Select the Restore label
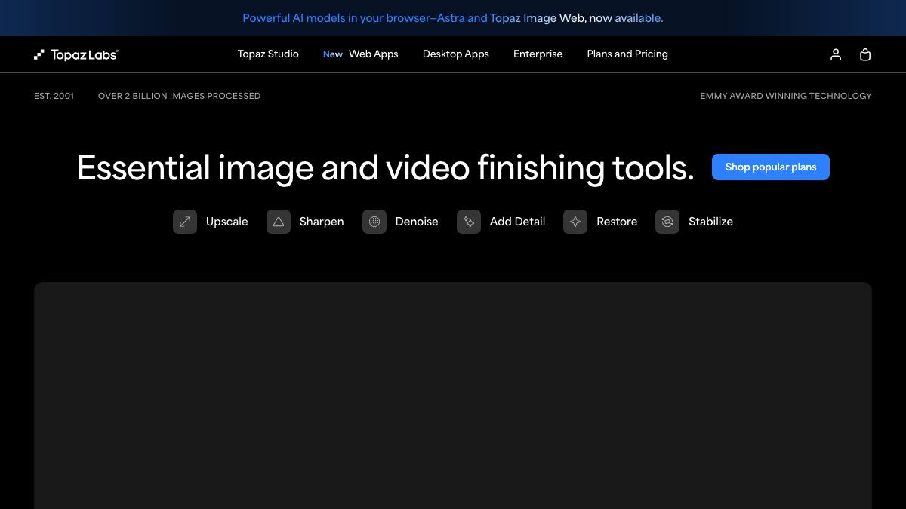The height and width of the screenshot is (509, 906). [617, 222]
